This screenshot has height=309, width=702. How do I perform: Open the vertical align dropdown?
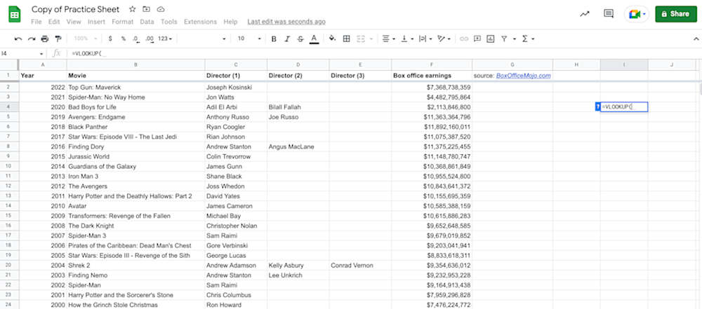pyautogui.click(x=406, y=39)
